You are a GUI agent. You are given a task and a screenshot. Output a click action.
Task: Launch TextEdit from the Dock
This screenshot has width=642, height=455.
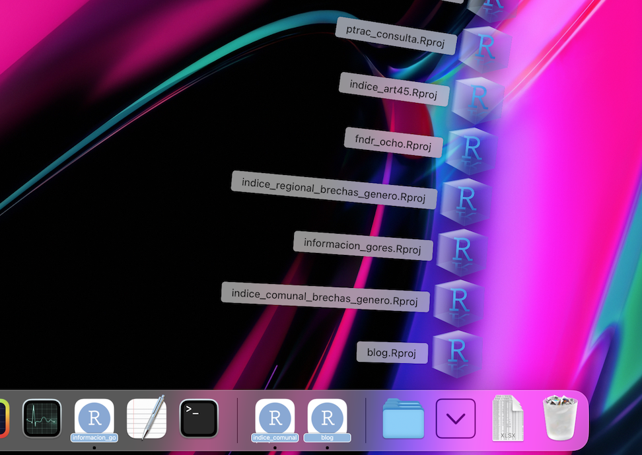click(x=146, y=418)
